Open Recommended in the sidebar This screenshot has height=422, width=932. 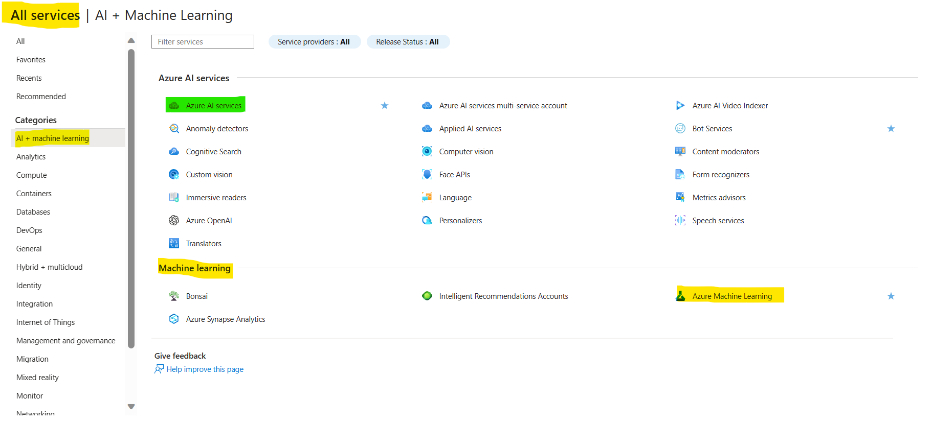41,97
